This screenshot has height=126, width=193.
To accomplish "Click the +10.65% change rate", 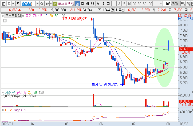I will (x=41, y=10).
